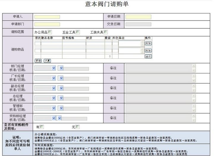Click the 合计 button
Image resolution: width=223 pixels, height=156 pixels.
[x=148, y=56]
